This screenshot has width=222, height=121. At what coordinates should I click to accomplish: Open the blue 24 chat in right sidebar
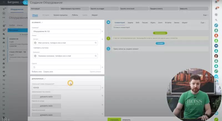216,46
